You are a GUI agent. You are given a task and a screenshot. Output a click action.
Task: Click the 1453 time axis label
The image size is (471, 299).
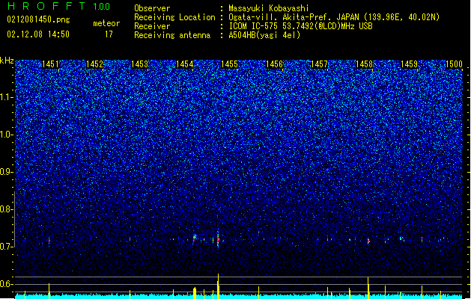(140, 64)
